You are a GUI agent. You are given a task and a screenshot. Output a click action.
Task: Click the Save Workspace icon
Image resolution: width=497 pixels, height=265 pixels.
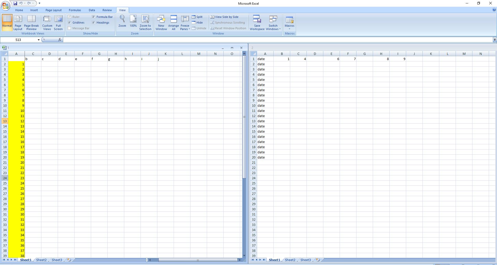pos(257,23)
